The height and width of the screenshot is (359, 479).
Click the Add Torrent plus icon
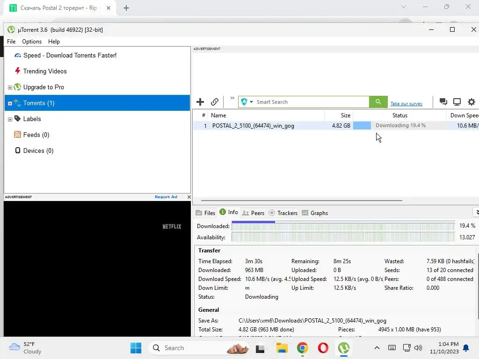click(200, 101)
